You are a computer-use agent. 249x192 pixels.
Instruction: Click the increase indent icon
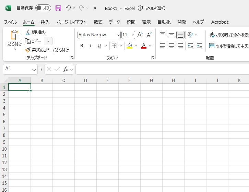pyautogui.click(x=199, y=46)
